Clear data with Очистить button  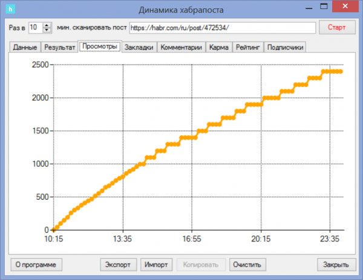click(x=248, y=264)
